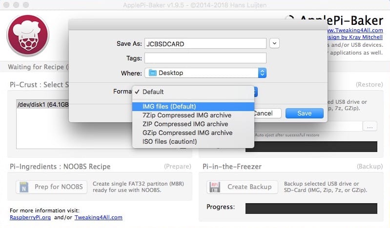
Task: Click the Auto eject after successful restore label
Action: click(287, 135)
